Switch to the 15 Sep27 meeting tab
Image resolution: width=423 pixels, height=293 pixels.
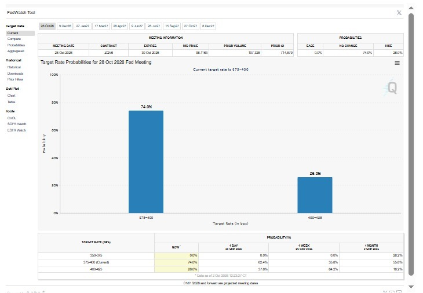pos(172,26)
